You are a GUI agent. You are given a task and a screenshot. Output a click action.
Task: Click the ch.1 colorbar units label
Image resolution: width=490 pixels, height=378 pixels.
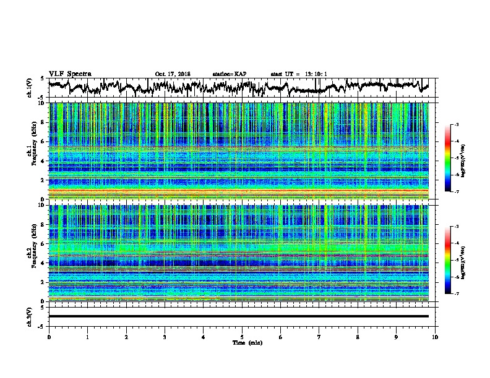pyautogui.click(x=463, y=161)
